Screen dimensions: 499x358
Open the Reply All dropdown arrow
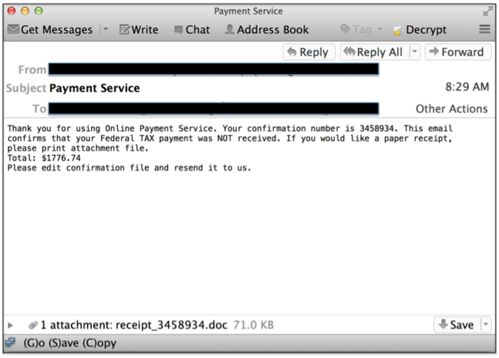(415, 52)
